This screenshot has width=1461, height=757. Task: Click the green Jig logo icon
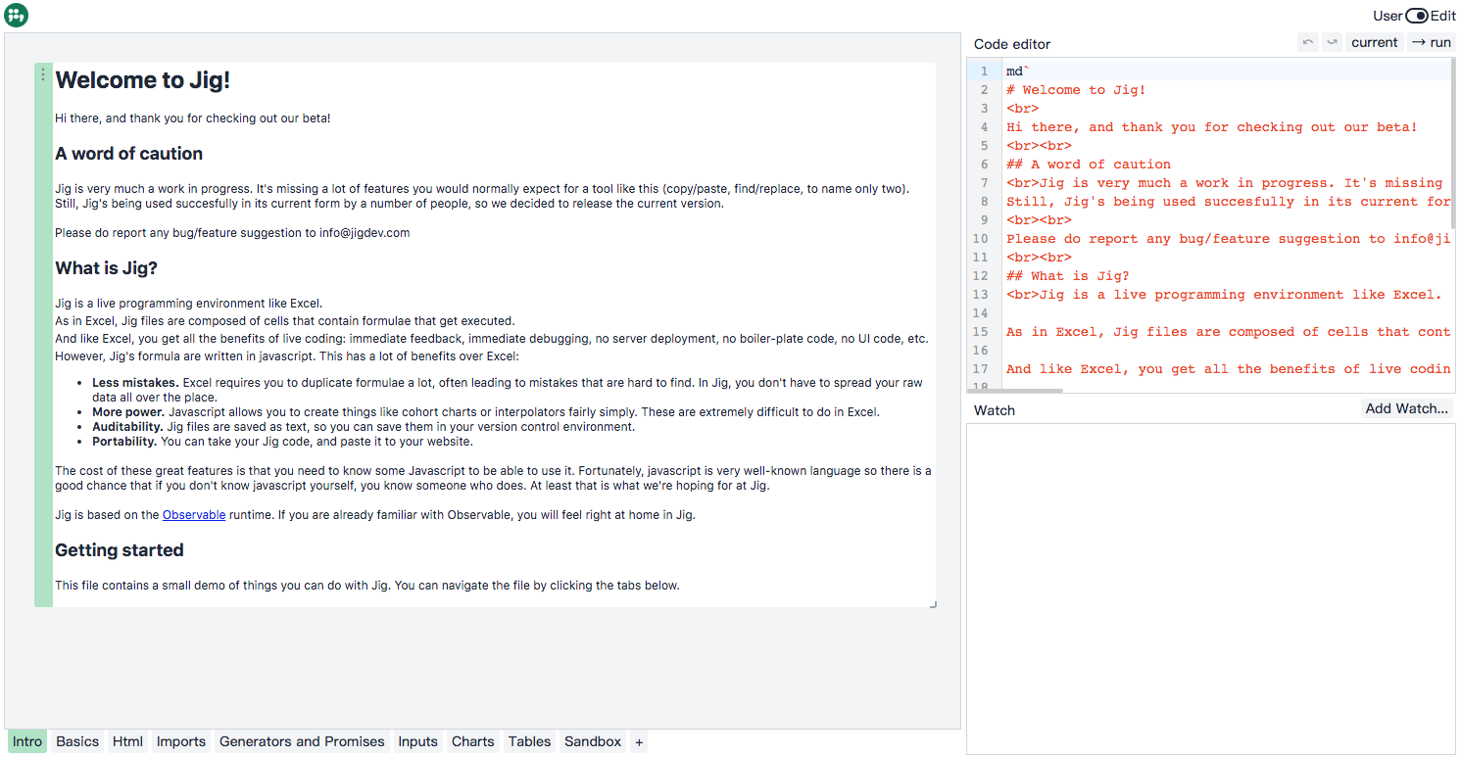(17, 16)
